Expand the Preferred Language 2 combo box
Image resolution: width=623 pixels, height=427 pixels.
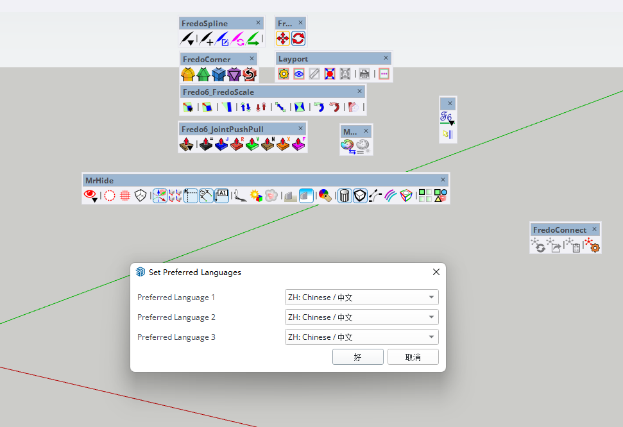point(361,317)
